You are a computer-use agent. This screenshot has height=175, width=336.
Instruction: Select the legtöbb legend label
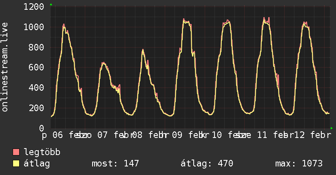click(42, 152)
